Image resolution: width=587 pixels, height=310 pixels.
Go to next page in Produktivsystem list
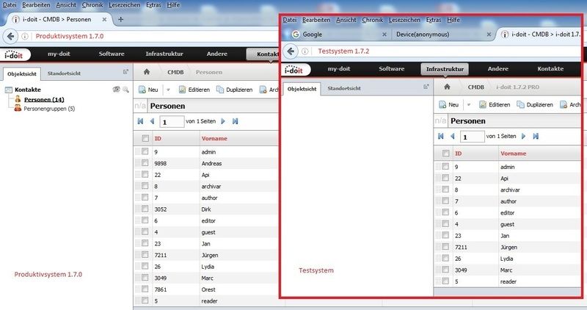tap(223, 121)
